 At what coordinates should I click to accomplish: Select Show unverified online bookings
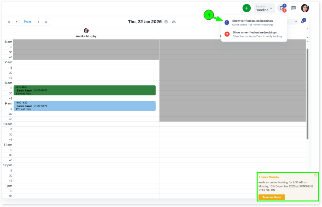tap(254, 34)
